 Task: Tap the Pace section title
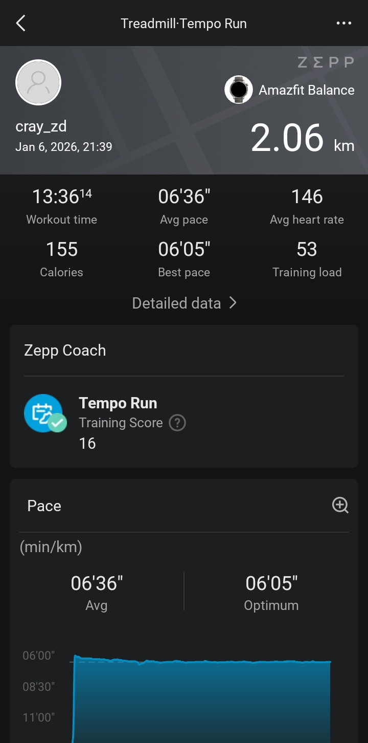coord(44,506)
